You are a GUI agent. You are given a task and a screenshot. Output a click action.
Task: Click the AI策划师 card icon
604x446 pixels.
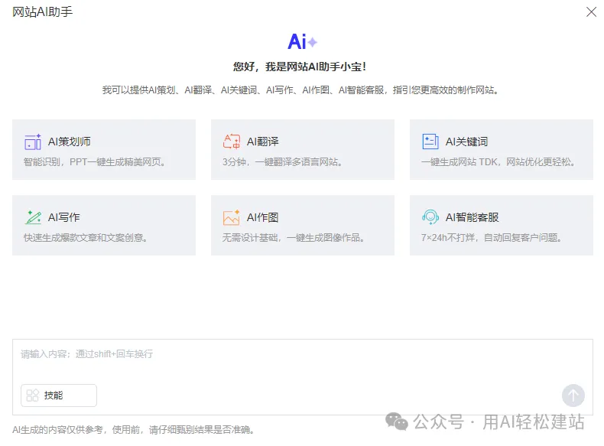33,142
